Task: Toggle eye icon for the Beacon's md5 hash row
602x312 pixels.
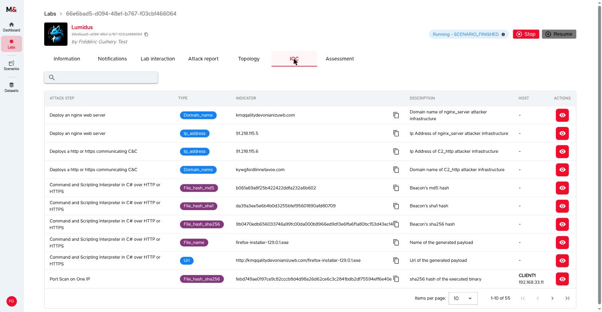Action: [562, 188]
